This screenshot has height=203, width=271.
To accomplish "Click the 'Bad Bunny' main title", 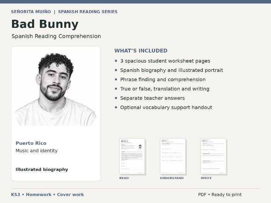I will pos(45,24).
